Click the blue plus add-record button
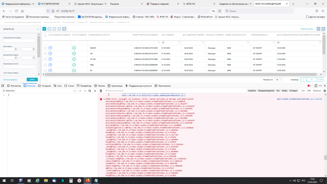This screenshot has height=184, width=327. pyautogui.click(x=44, y=29)
